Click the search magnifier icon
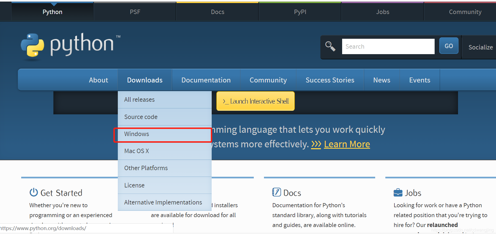Screen dimensions: 496x235 tap(330, 46)
